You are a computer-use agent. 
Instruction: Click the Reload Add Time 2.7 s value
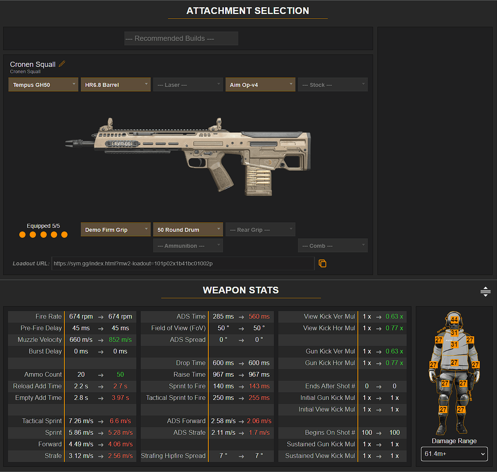(x=120, y=386)
